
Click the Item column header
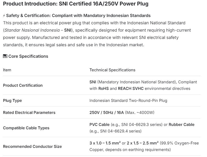click(x=7, y=70)
